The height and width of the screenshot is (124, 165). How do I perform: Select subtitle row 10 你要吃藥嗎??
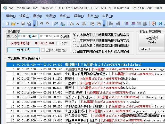click(86, 106)
